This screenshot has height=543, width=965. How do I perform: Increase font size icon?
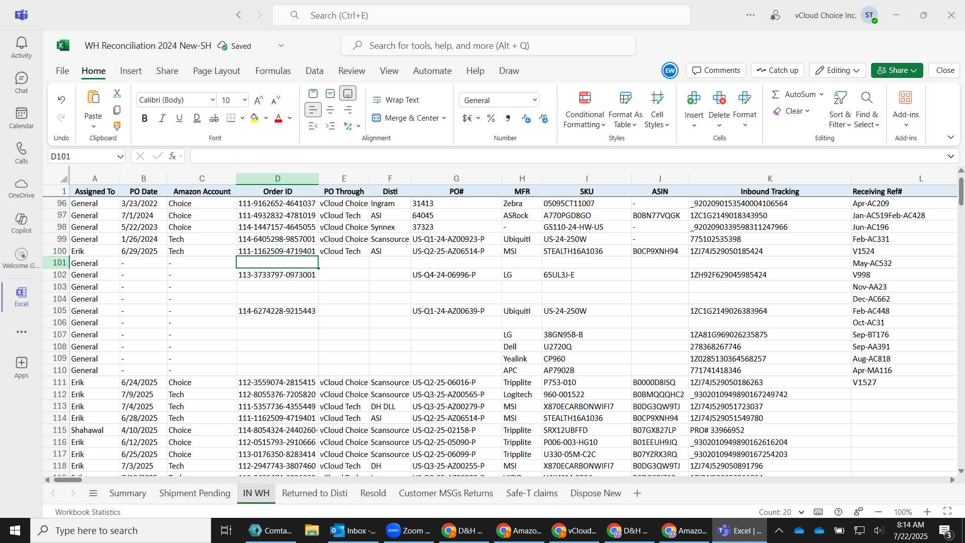[x=259, y=100]
